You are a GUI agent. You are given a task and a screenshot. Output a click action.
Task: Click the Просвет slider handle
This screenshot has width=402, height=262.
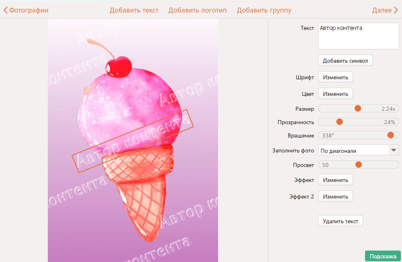(358, 165)
